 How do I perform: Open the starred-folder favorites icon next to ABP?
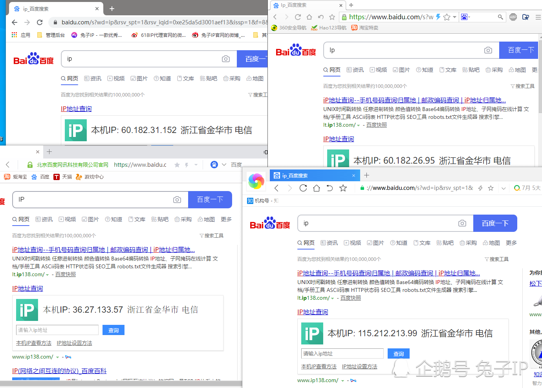coord(526,17)
